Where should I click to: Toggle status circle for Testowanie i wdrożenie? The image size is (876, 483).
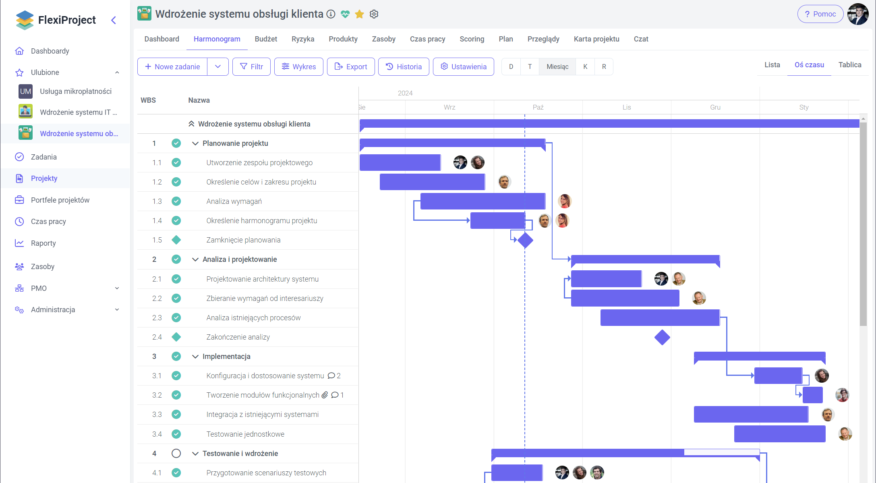[x=176, y=453]
